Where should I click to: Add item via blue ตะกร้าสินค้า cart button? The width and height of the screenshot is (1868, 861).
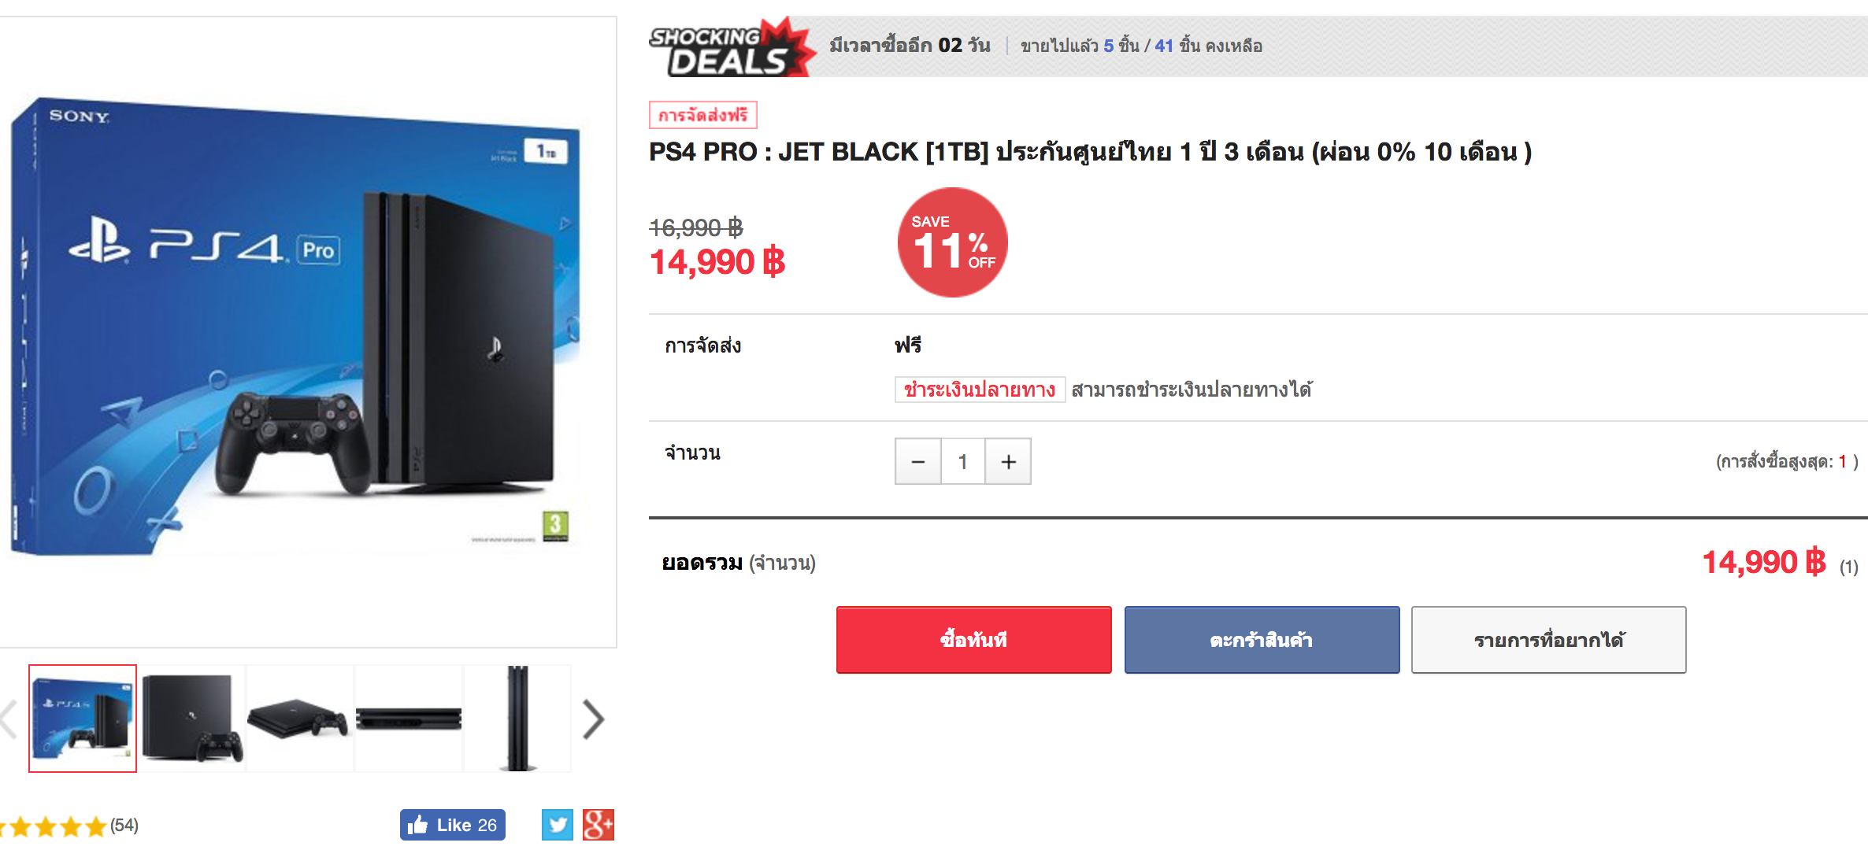[1262, 640]
